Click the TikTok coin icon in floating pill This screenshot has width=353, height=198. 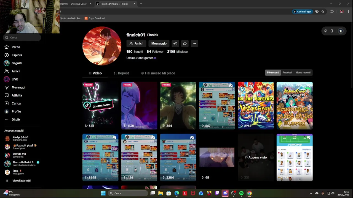click(326, 31)
